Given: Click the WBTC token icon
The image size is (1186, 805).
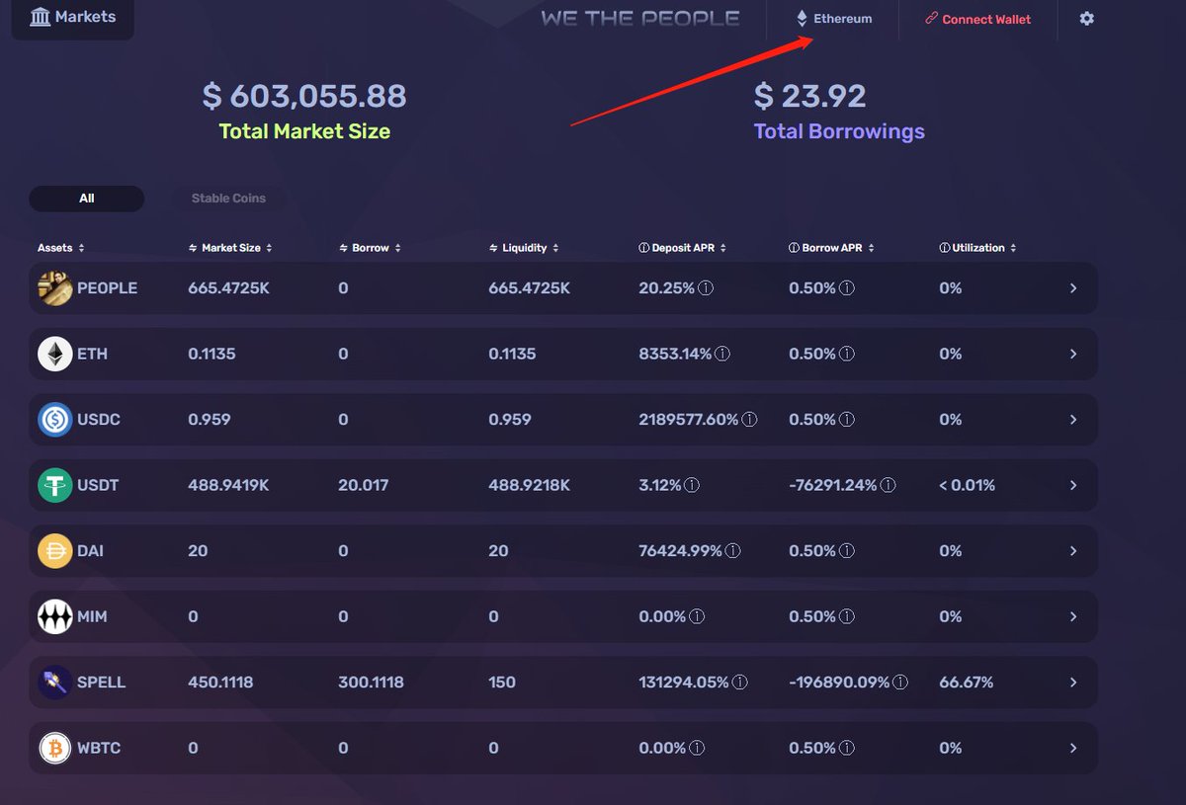Looking at the screenshot, I should [55, 748].
